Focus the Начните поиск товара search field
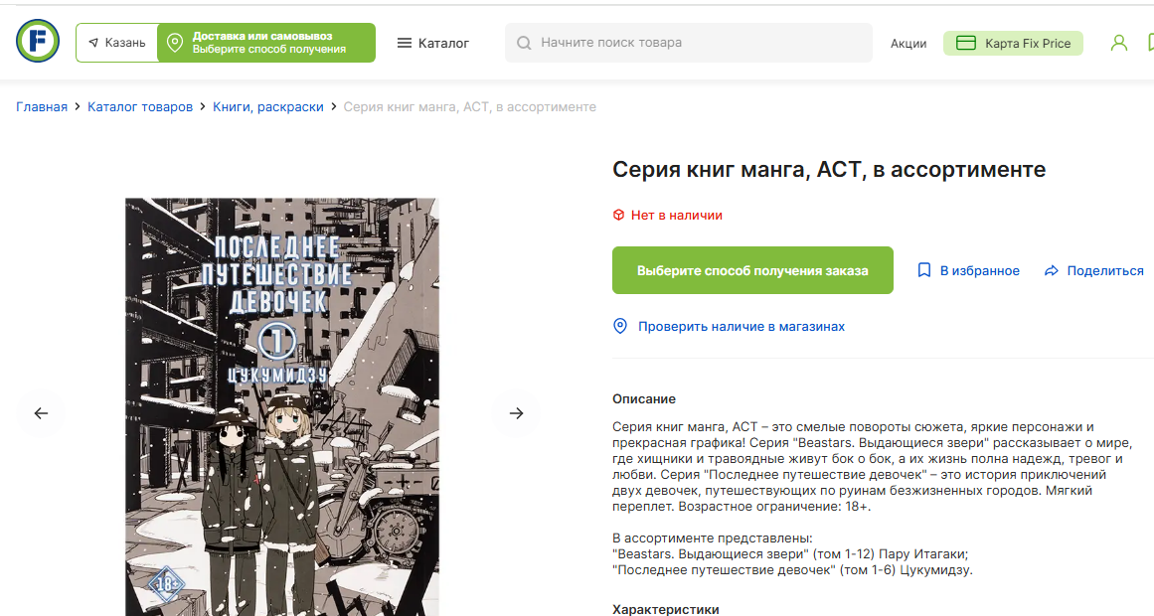 [x=688, y=43]
